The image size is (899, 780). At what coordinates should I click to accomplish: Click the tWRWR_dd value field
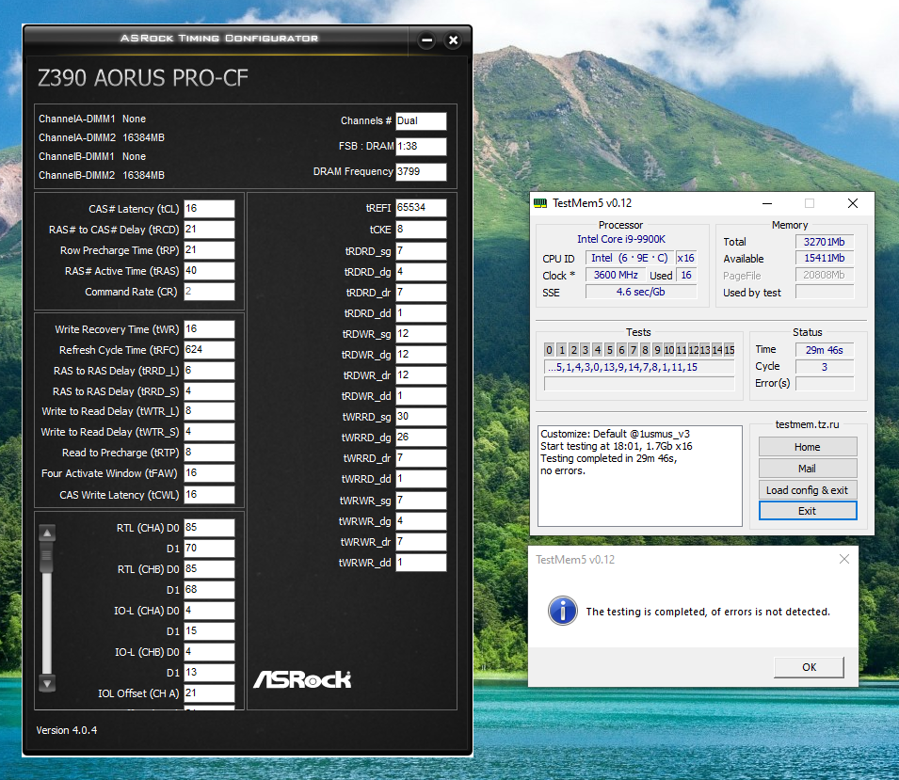tap(421, 563)
